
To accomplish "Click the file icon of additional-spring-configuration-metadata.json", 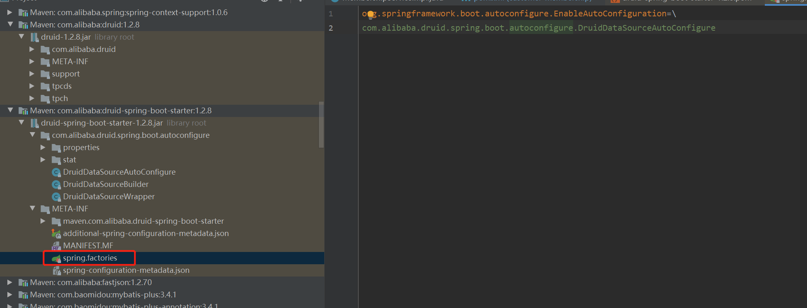I will point(56,234).
